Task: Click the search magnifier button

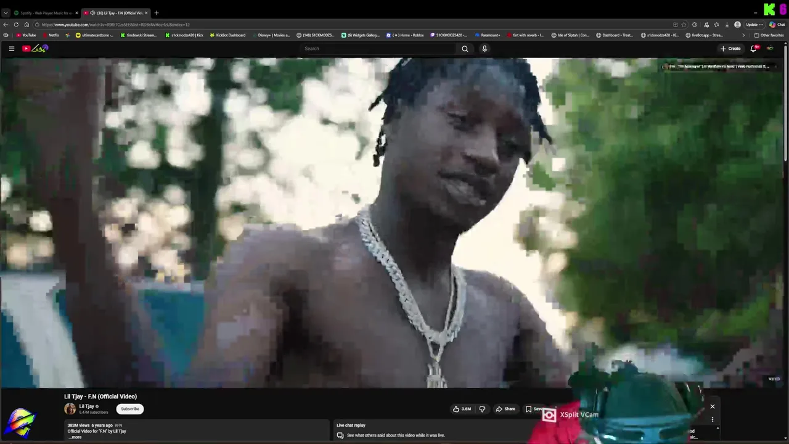Action: (465, 49)
